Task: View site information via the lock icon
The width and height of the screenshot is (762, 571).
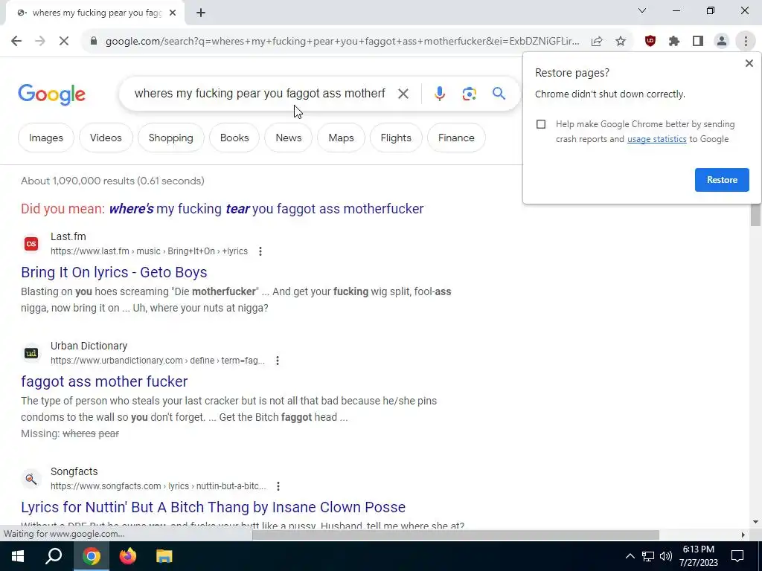Action: 94,42
